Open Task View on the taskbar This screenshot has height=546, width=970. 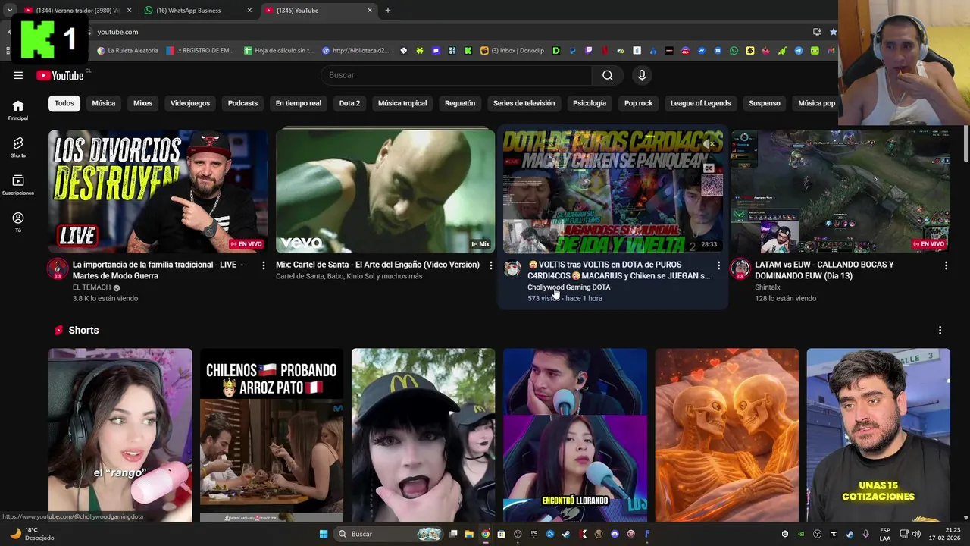click(453, 534)
